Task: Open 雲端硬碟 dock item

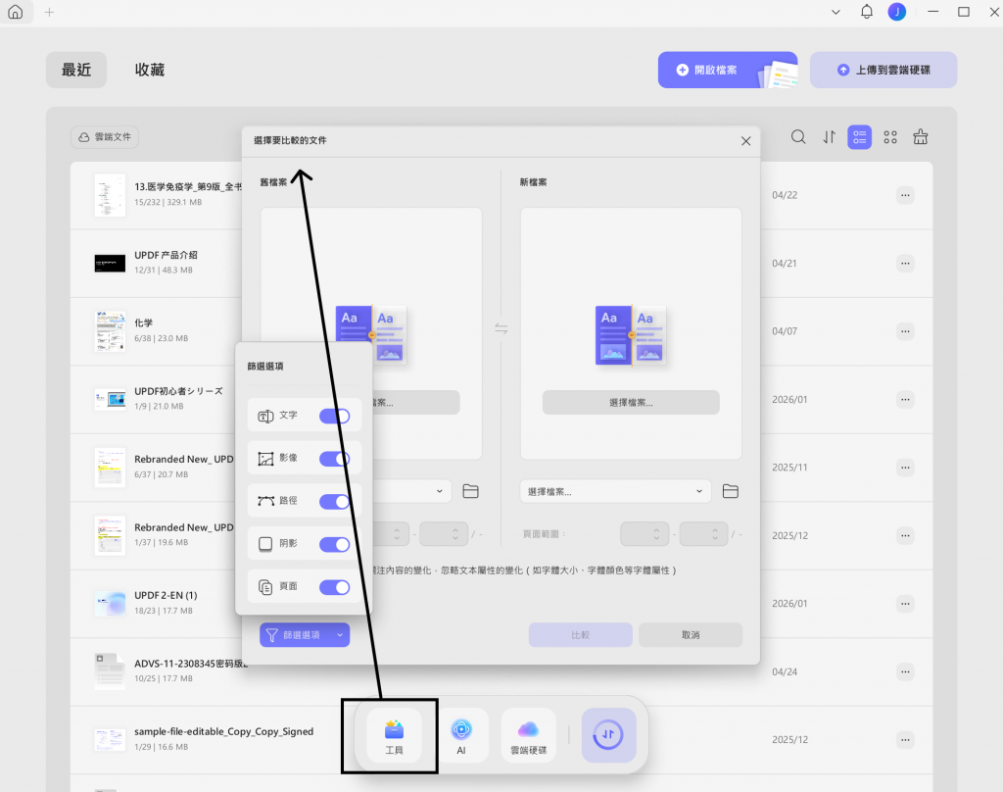Action: (528, 736)
